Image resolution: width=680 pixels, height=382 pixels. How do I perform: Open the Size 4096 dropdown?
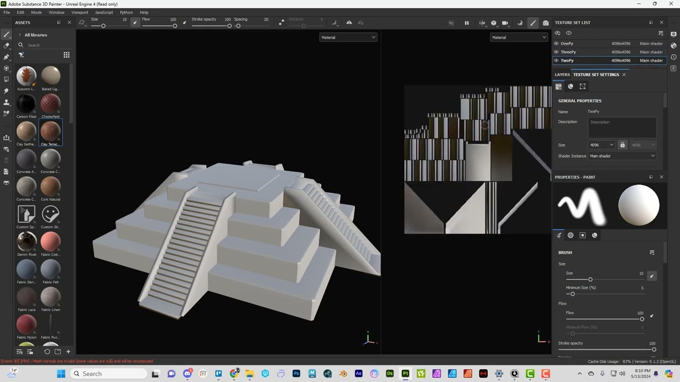coord(601,145)
